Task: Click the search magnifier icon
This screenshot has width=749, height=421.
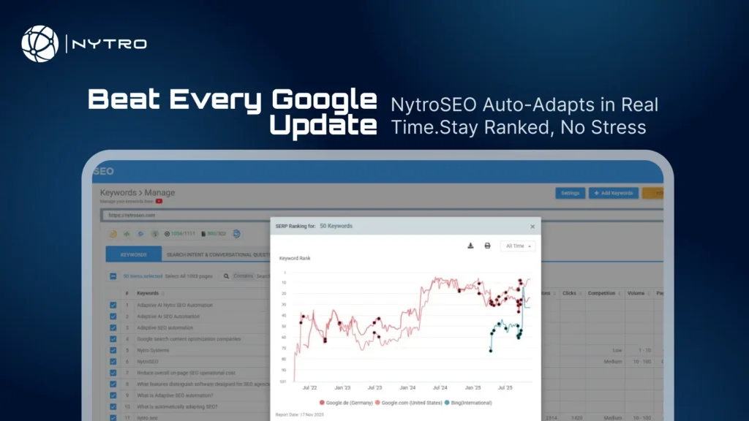Action: (227, 276)
